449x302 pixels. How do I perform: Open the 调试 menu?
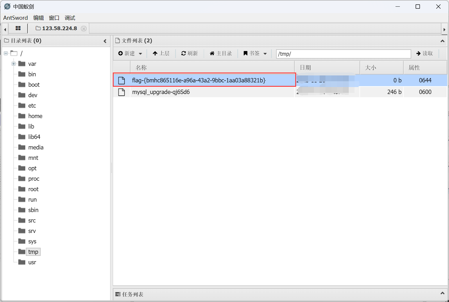pos(70,18)
